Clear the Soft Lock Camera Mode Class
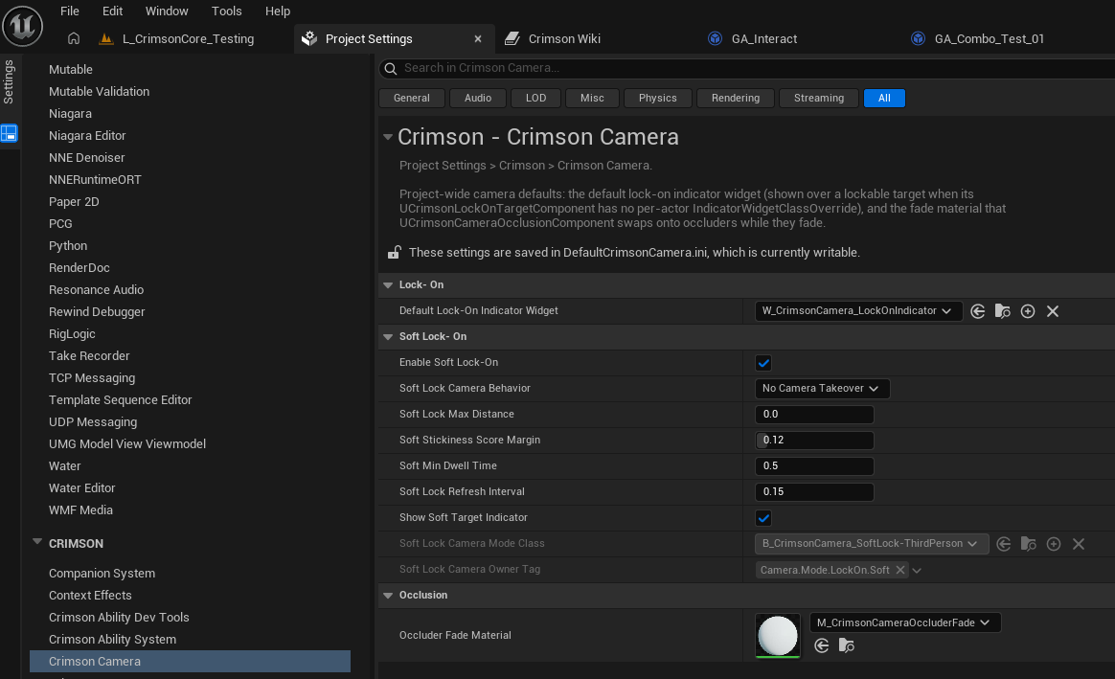Viewport: 1115px width, 679px height. point(1078,544)
